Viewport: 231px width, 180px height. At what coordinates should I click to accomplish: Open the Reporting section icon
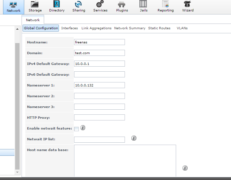point(165,5)
